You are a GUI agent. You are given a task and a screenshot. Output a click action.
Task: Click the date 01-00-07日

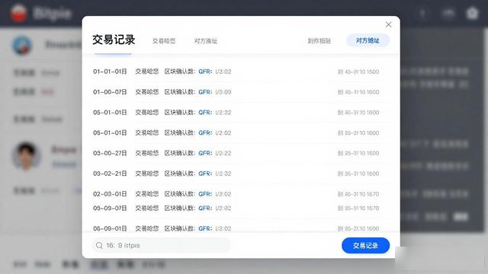[x=110, y=92]
